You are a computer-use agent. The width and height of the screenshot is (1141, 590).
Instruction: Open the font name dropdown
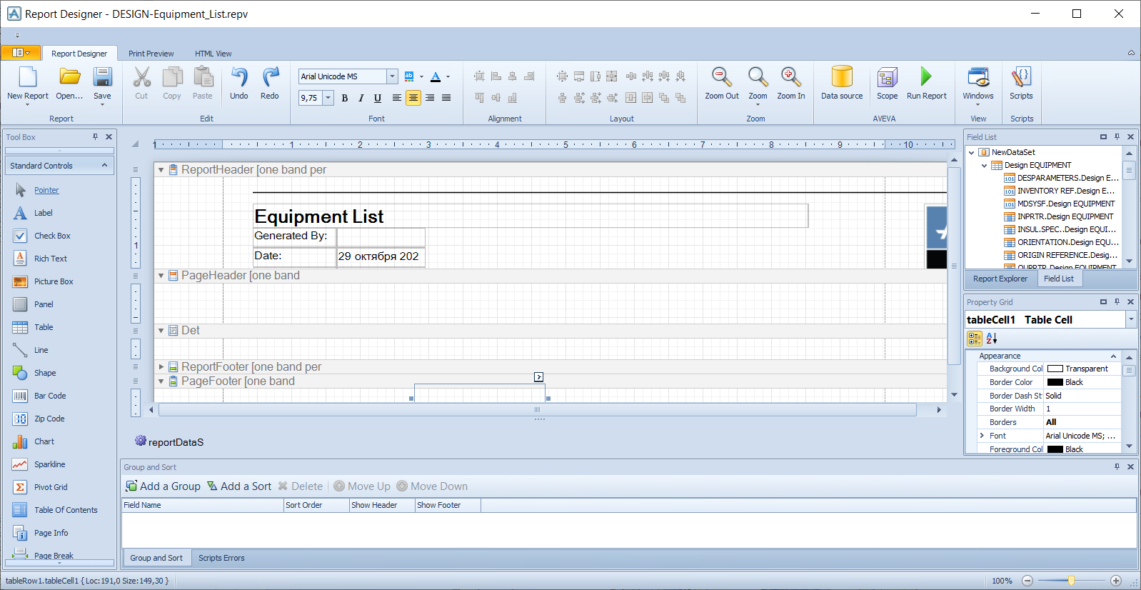click(x=392, y=76)
